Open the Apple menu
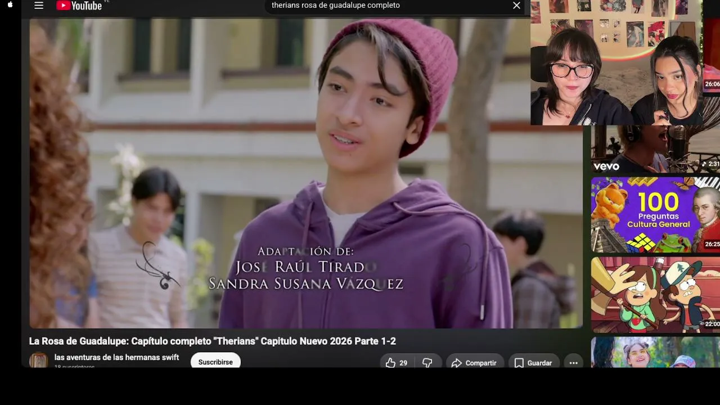 (x=10, y=5)
